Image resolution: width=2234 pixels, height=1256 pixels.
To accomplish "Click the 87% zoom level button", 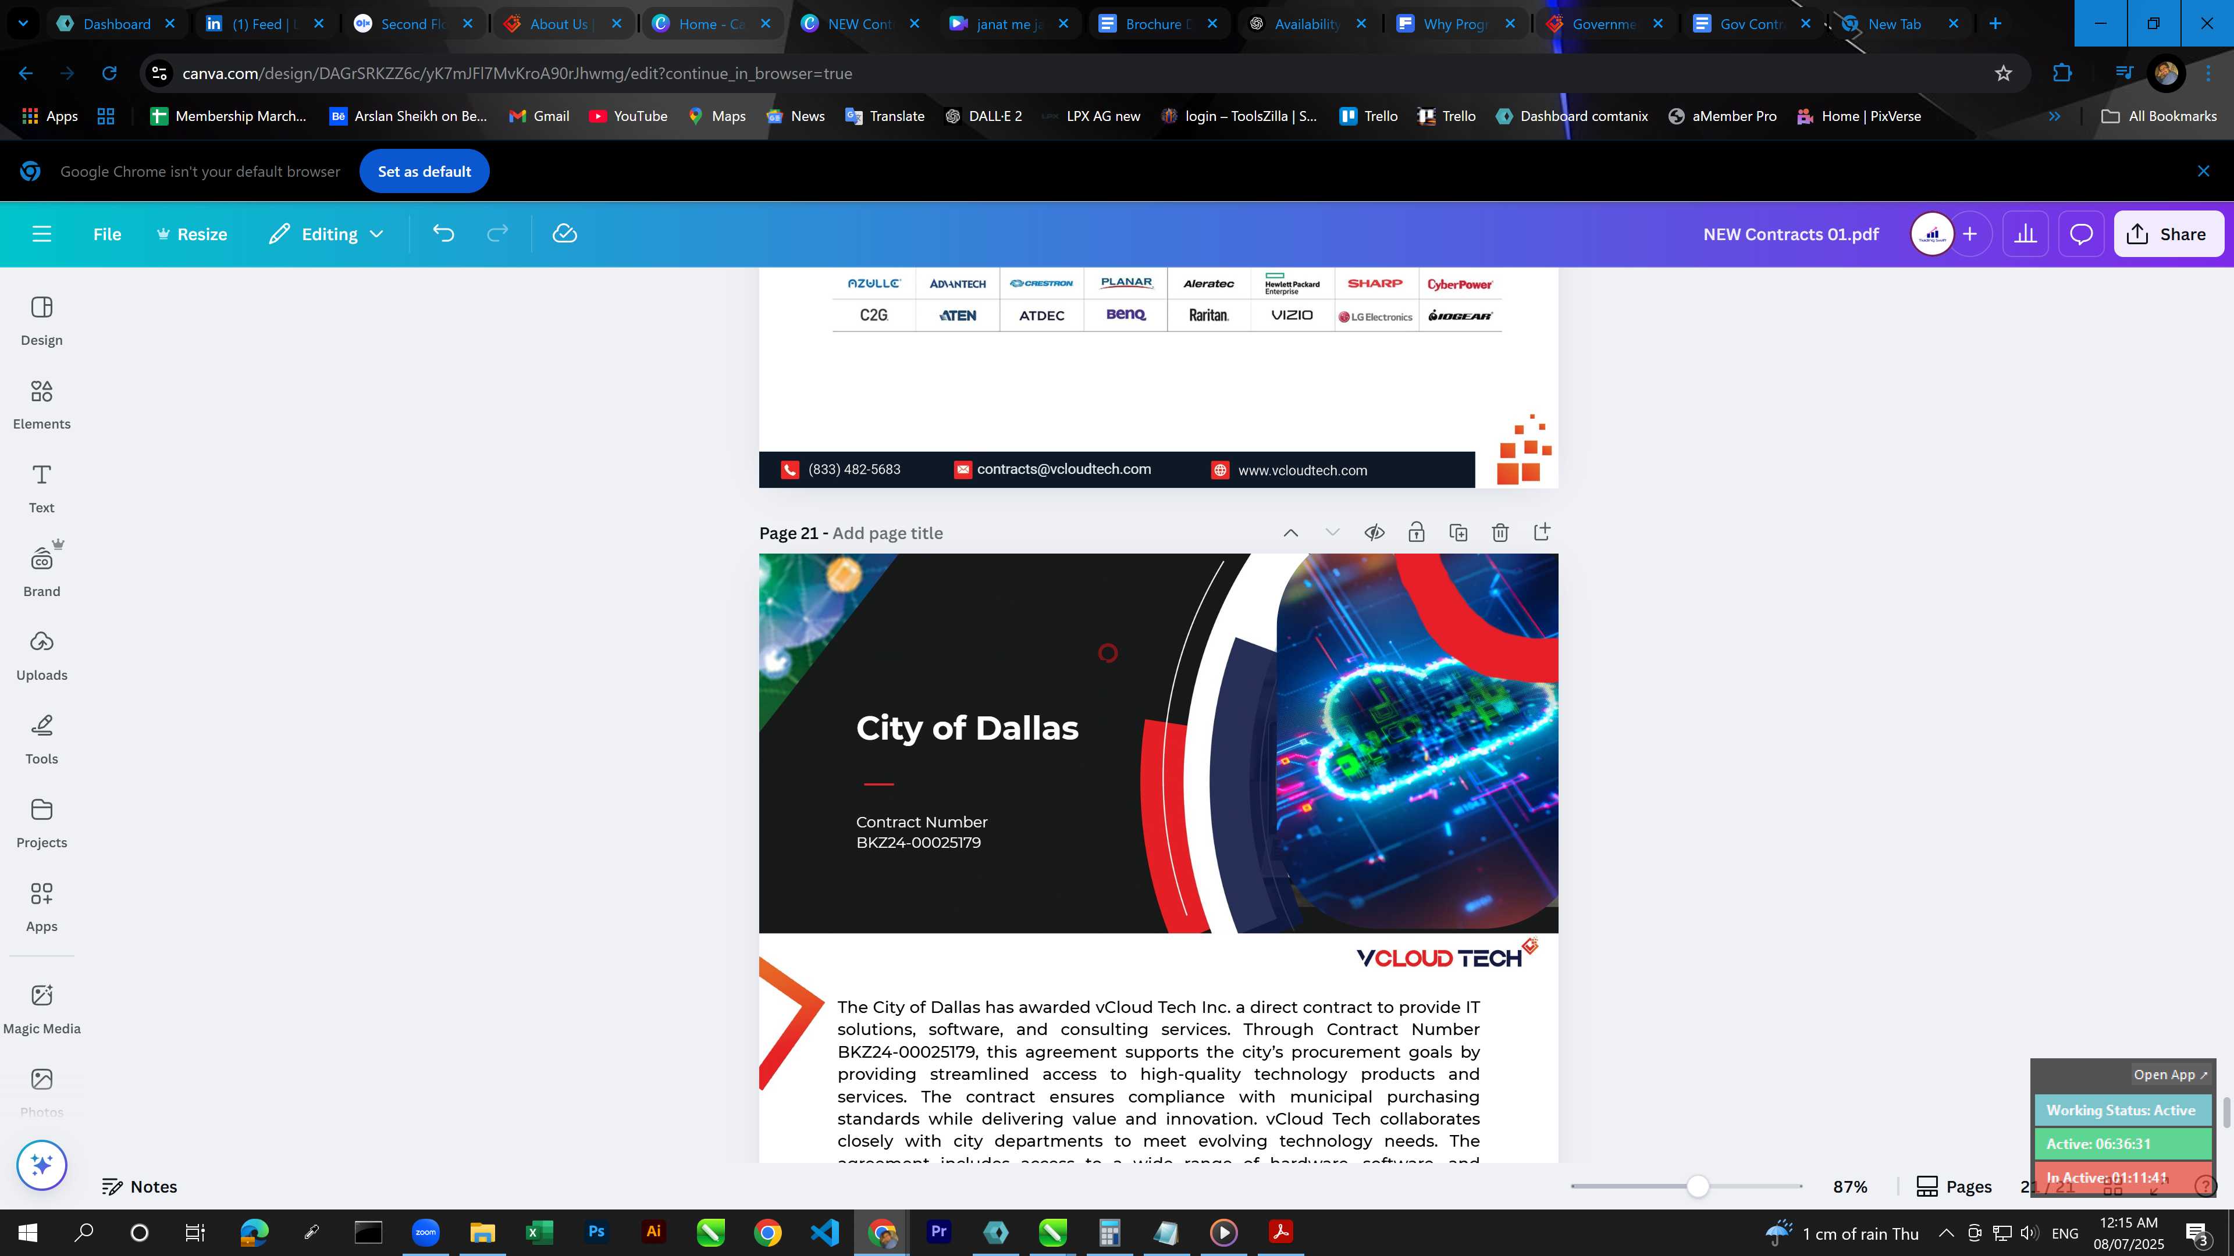I will coord(1850,1187).
